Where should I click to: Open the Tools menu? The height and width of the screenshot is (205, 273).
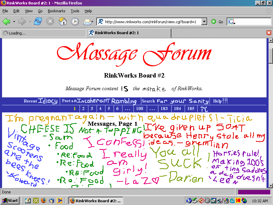(x=75, y=11)
